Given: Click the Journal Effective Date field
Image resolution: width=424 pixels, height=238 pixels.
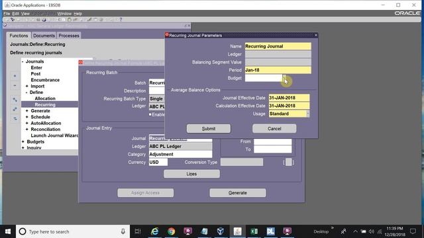Looking at the screenshot, I should pos(289,98).
